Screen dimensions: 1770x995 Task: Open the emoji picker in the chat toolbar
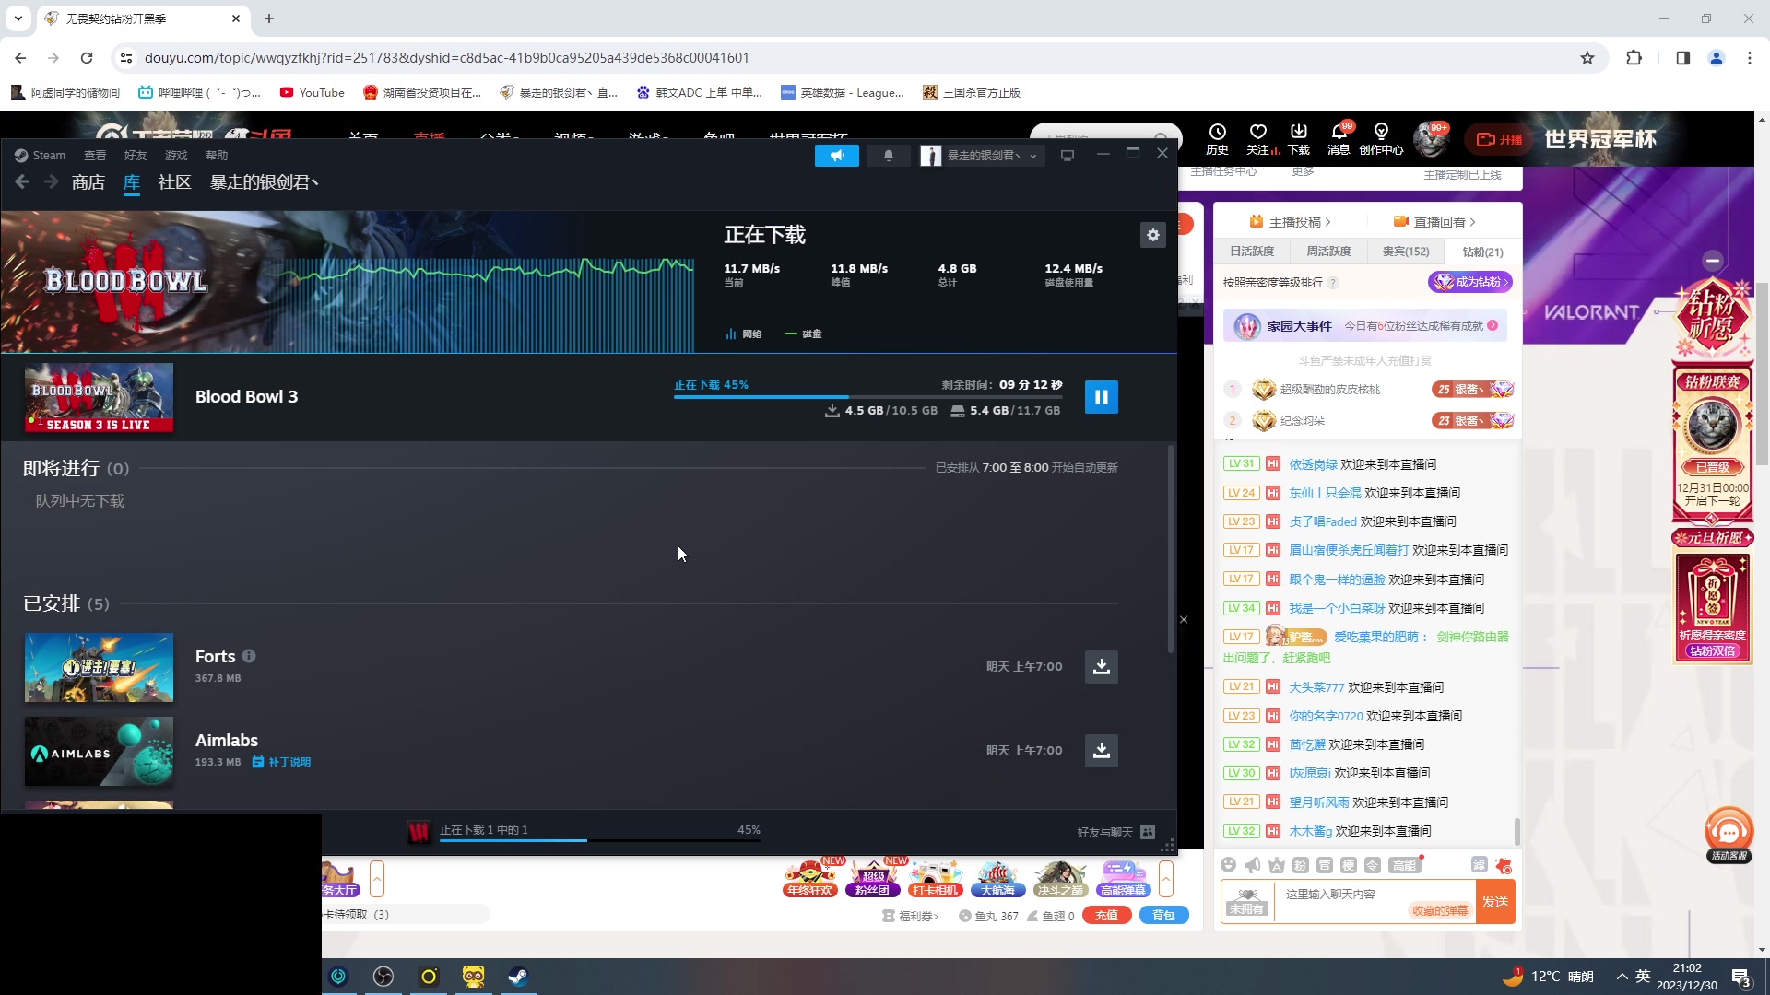1228,865
